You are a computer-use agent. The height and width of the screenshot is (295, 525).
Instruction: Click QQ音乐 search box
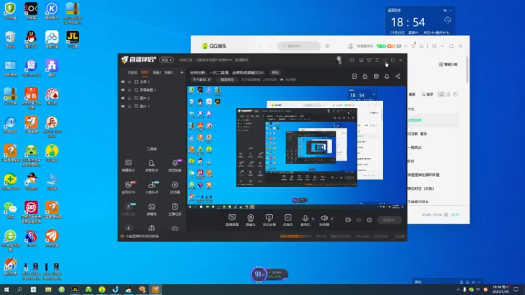pyautogui.click(x=299, y=46)
